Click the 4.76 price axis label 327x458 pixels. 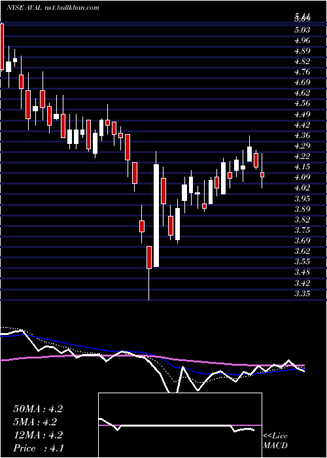tap(302, 71)
